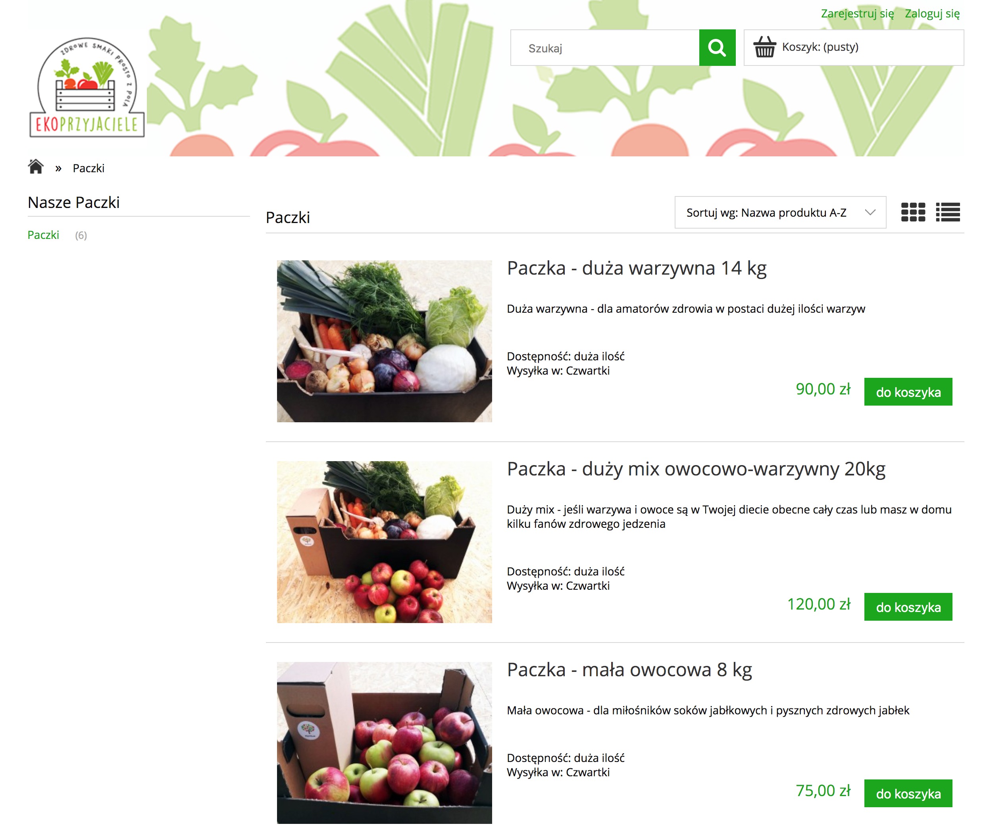Open the shopping basket icon

point(764,47)
